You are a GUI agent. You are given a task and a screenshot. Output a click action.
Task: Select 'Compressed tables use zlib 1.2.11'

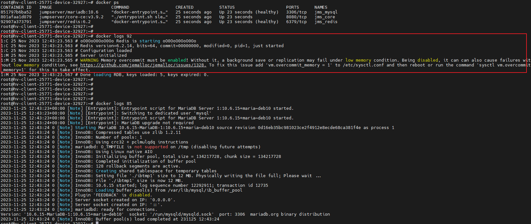point(138,133)
